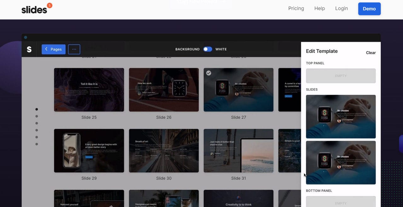Click the Slide 30 label

click(x=164, y=178)
